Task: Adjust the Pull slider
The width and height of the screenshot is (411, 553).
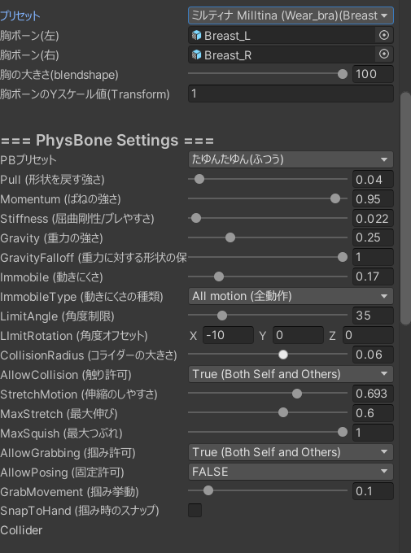Action: [268, 179]
